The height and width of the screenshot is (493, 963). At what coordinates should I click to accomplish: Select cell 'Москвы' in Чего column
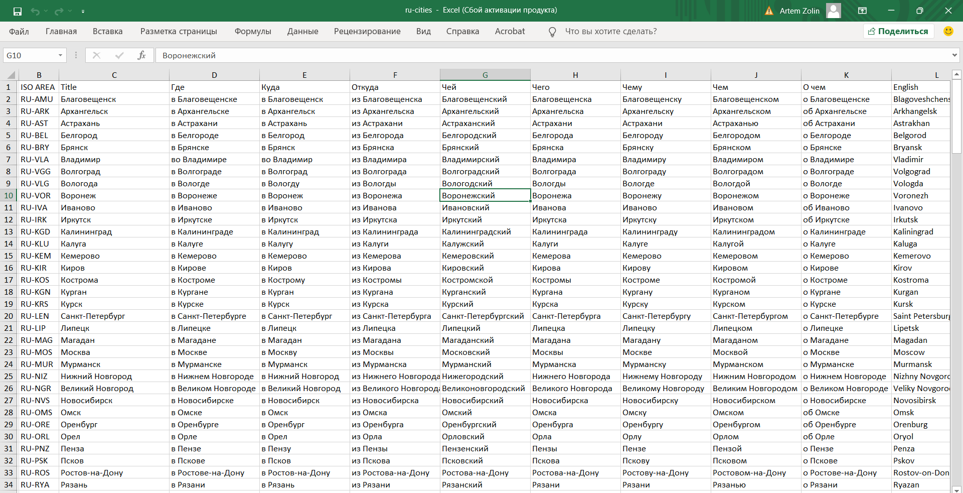point(575,352)
